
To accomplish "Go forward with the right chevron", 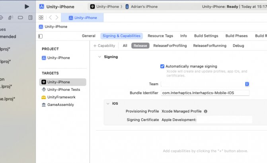I will click(57, 17).
